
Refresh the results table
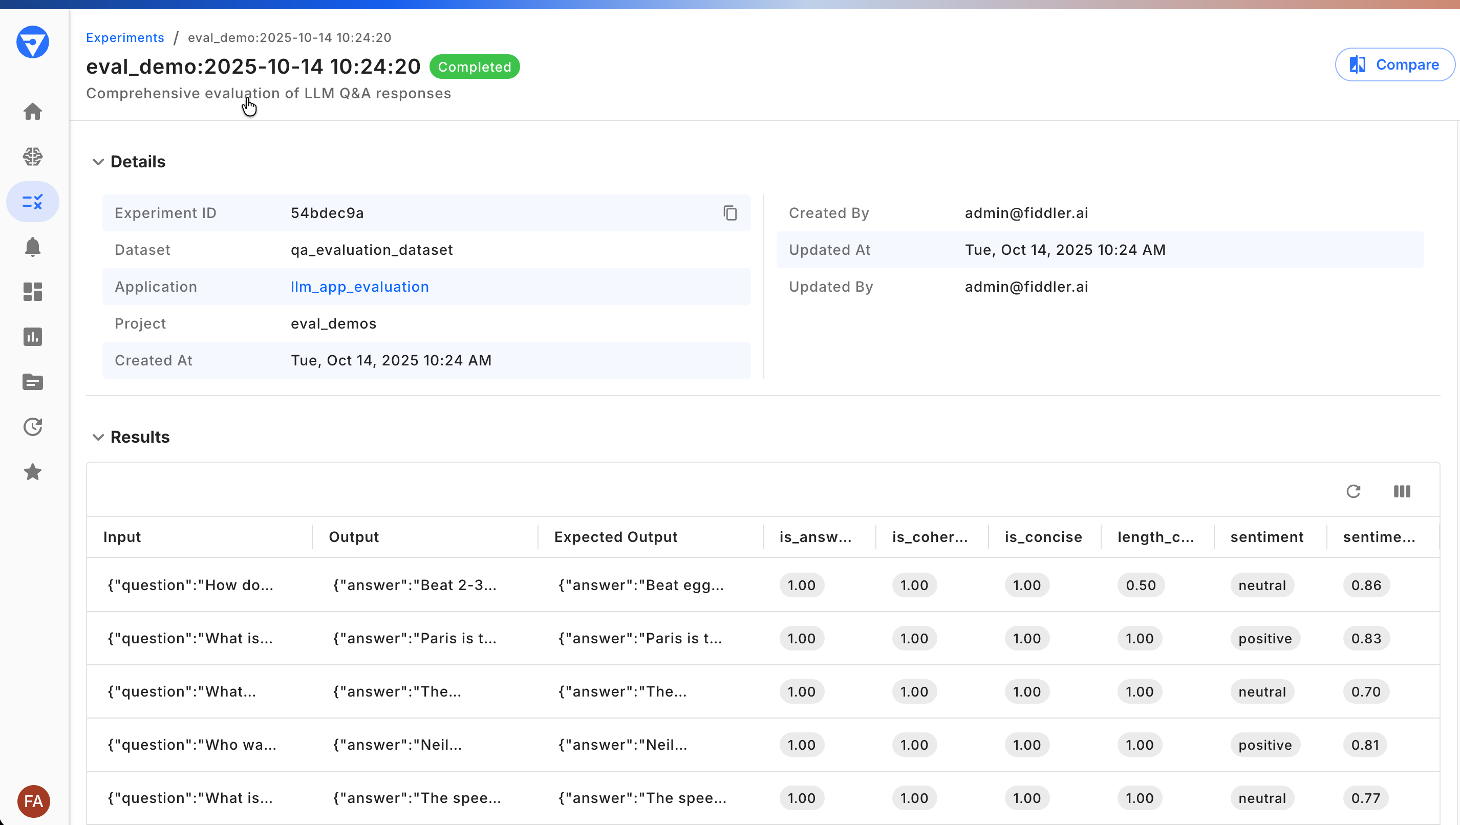pyautogui.click(x=1354, y=491)
